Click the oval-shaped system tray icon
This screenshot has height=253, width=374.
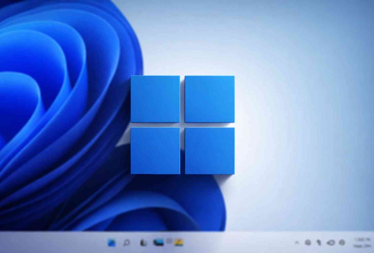(x=331, y=243)
